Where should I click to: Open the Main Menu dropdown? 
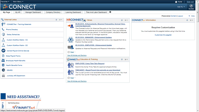pos(18,2)
